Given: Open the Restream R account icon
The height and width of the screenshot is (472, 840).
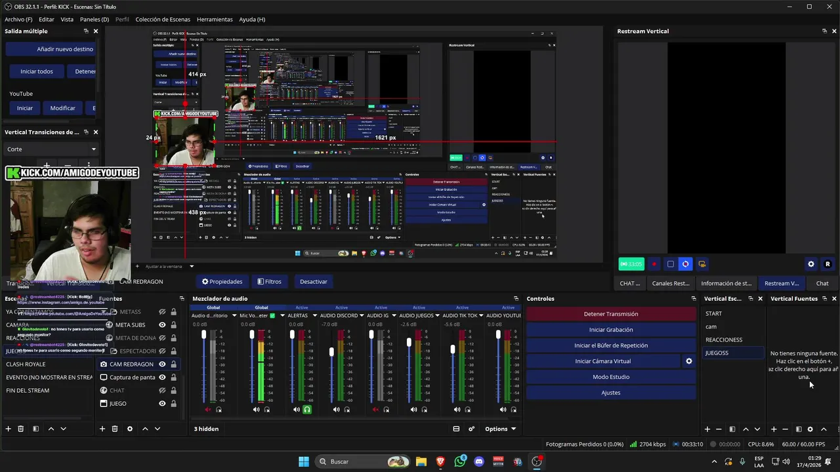Looking at the screenshot, I should click(828, 264).
